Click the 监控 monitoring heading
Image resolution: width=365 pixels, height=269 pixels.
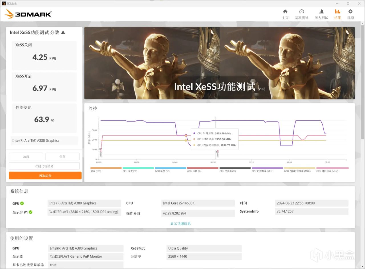[93, 108]
